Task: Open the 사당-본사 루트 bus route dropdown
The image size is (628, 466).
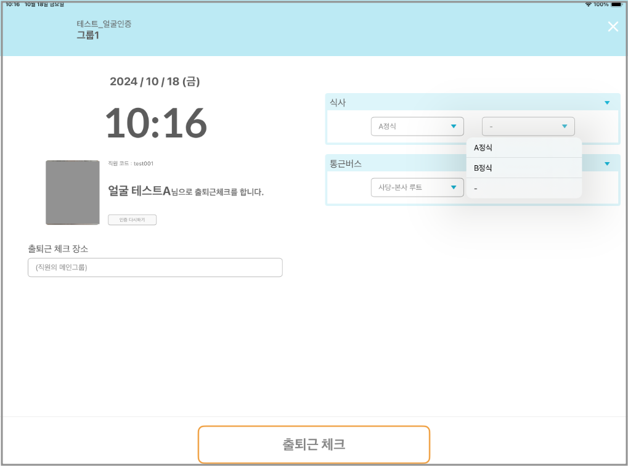Action: [x=417, y=187]
